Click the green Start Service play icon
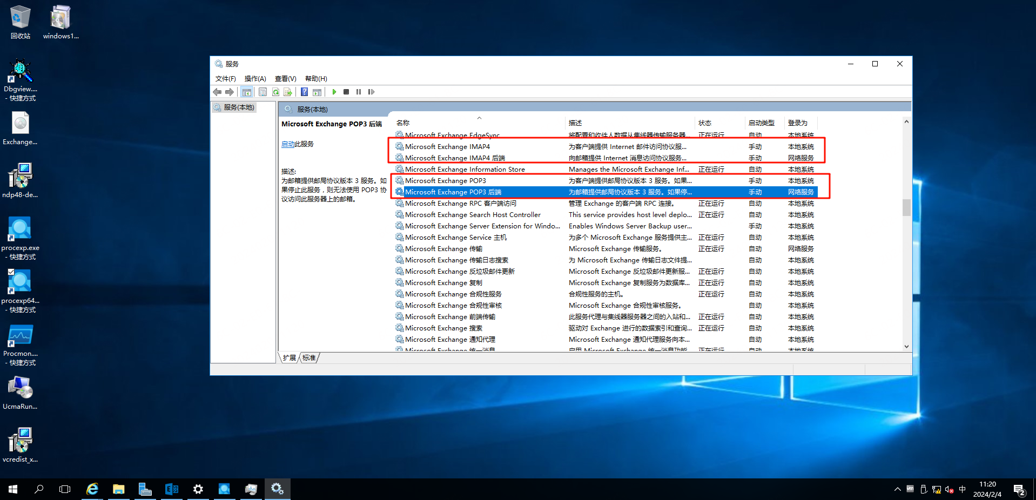This screenshot has width=1036, height=500. (334, 92)
